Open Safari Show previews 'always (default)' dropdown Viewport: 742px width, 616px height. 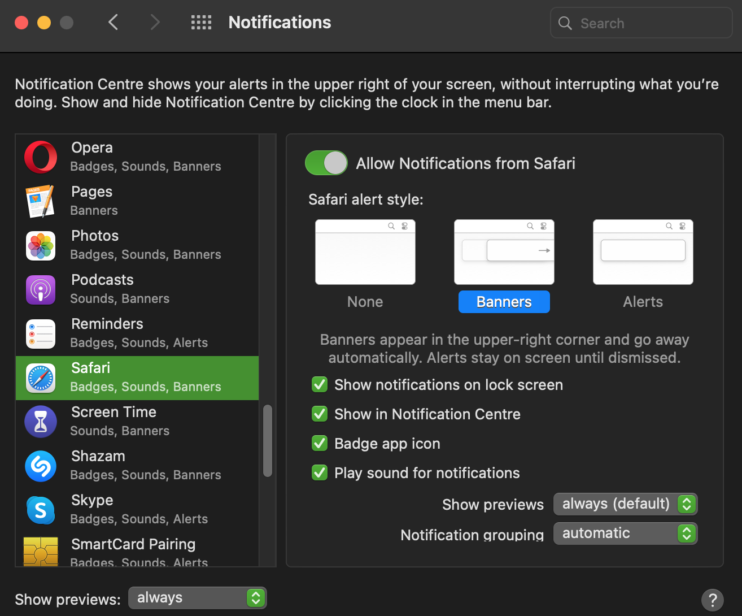(x=626, y=504)
